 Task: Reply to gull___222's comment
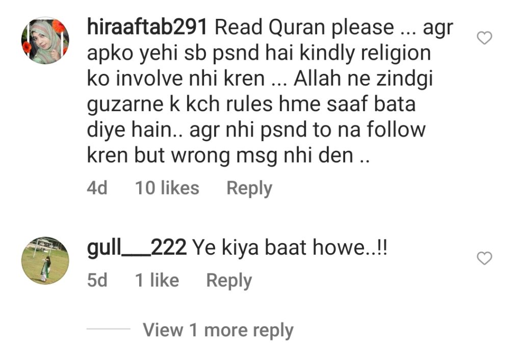[229, 280]
